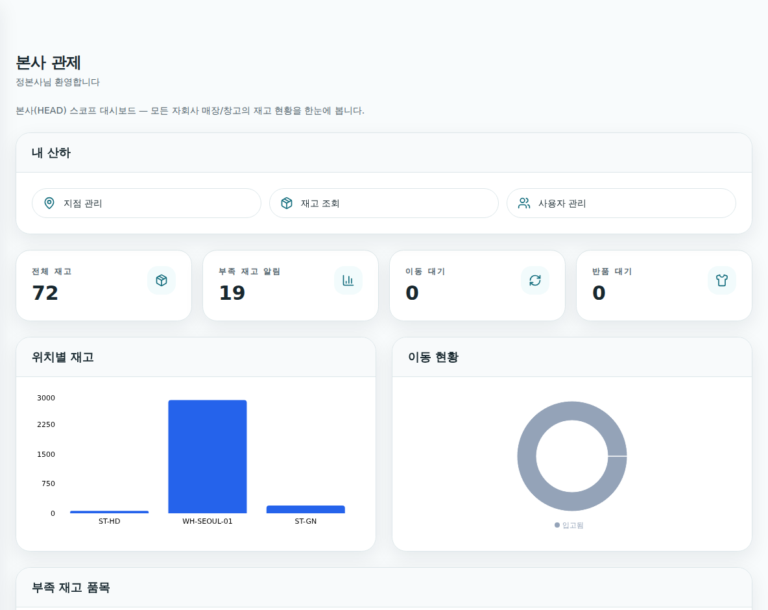Click the refresh arrows icon in 이동 대기 card

click(535, 280)
